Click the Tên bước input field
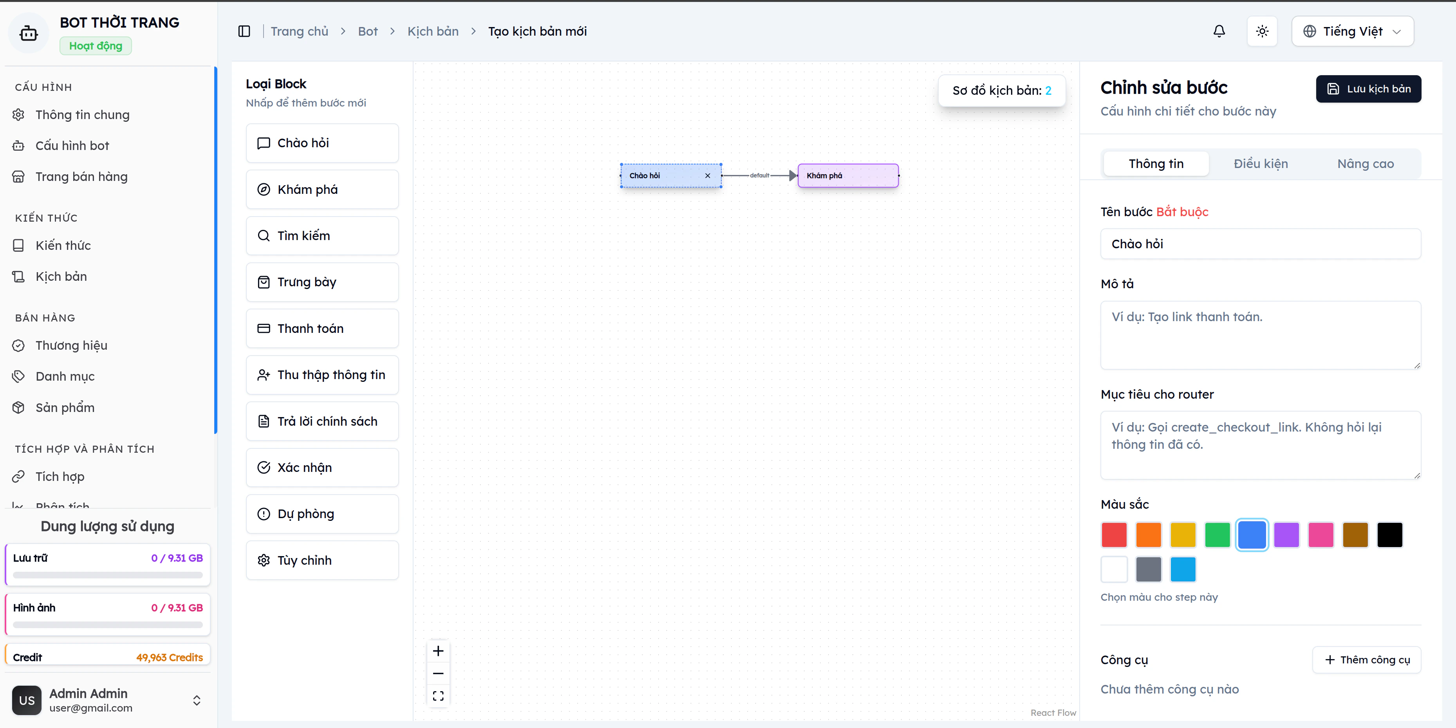1456x728 pixels. click(1260, 244)
